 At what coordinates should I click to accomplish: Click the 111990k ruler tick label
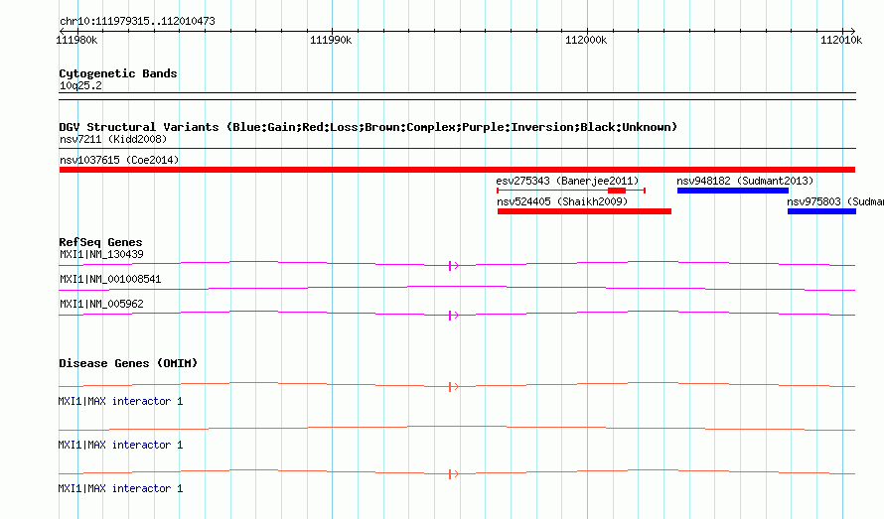(x=331, y=40)
